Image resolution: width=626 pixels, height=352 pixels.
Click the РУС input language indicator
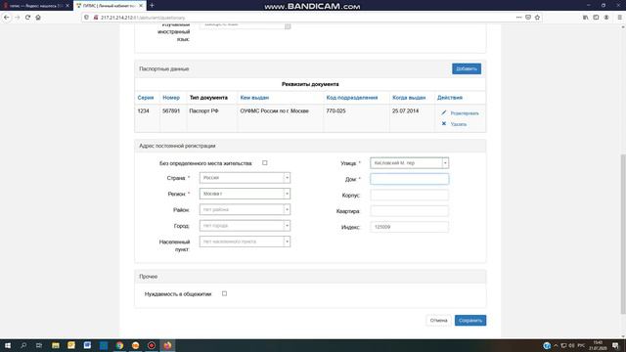click(581, 345)
